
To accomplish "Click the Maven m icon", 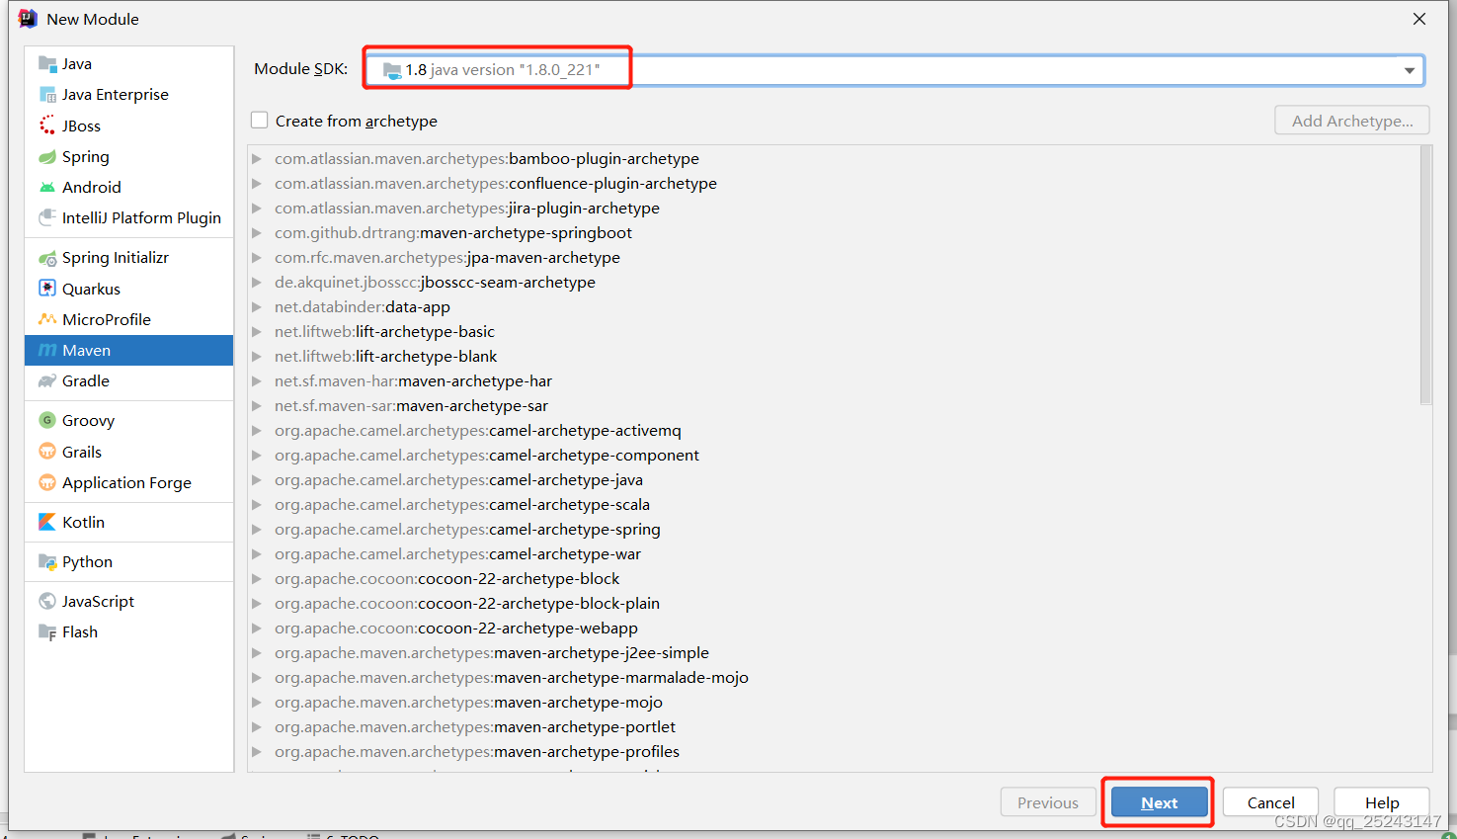I will tap(47, 350).
